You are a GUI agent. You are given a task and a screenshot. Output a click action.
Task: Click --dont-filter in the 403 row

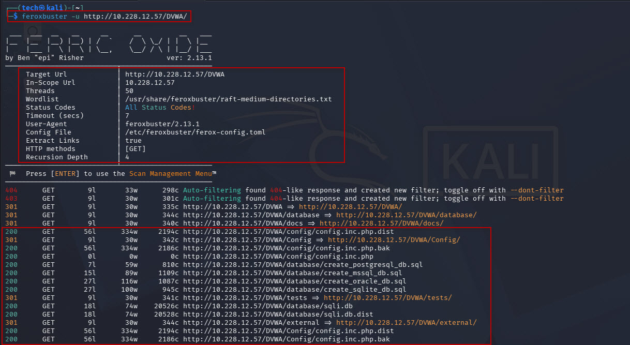[537, 199]
